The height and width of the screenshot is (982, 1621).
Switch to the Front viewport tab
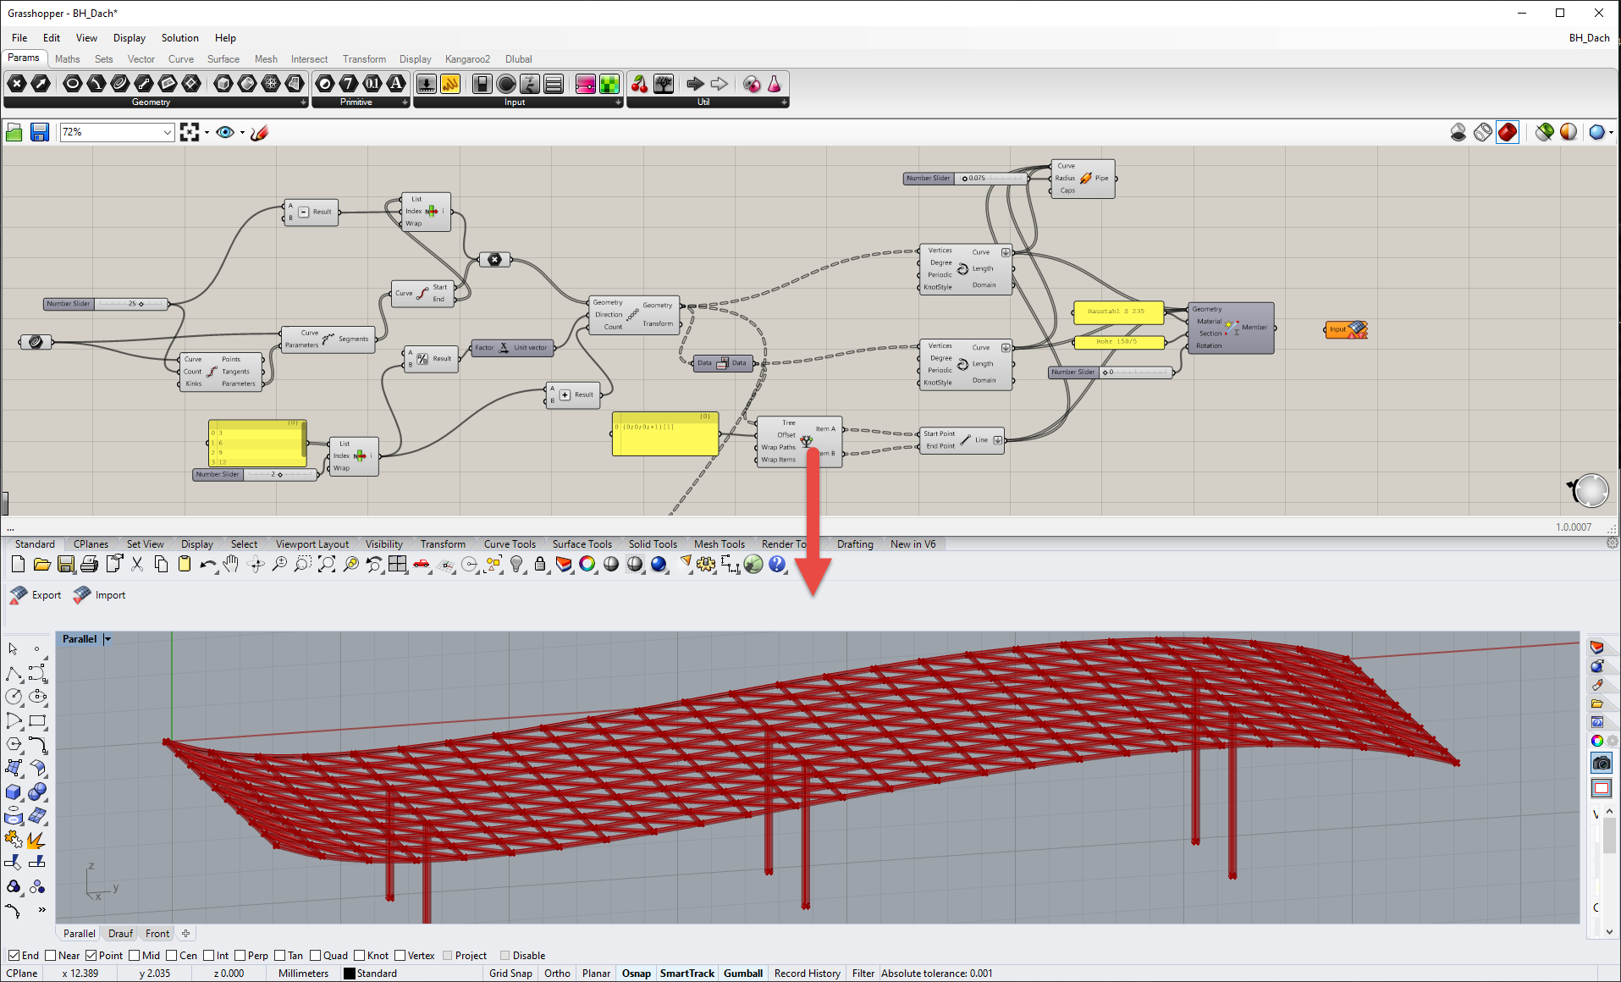pyautogui.click(x=157, y=933)
